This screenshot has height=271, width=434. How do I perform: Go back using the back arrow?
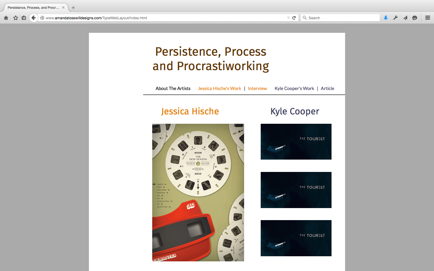33,18
